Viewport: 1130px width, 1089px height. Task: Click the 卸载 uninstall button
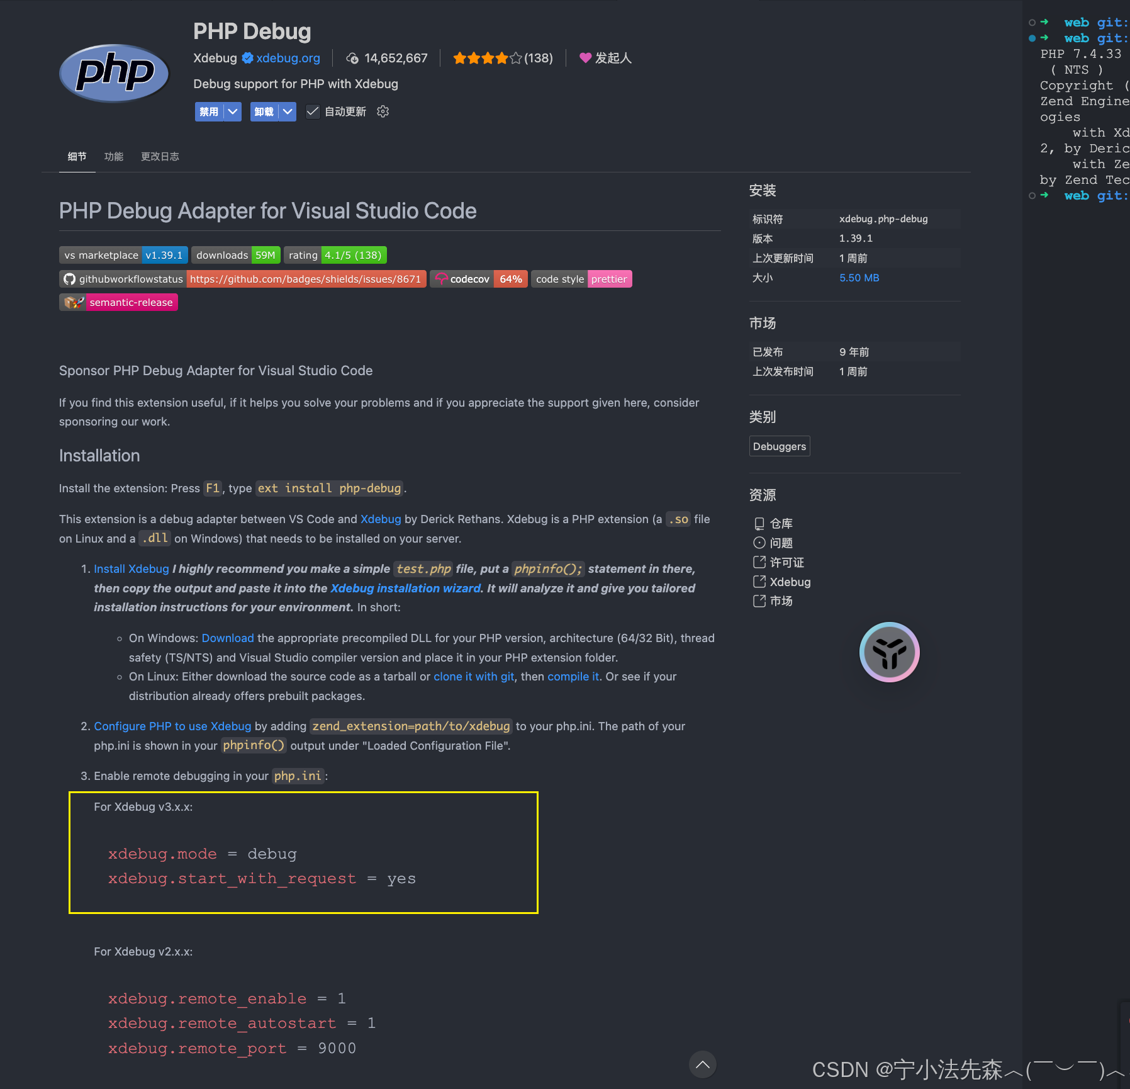[264, 111]
